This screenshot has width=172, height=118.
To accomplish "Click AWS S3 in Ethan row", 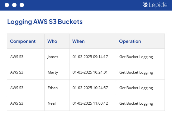I will tap(17, 88).
